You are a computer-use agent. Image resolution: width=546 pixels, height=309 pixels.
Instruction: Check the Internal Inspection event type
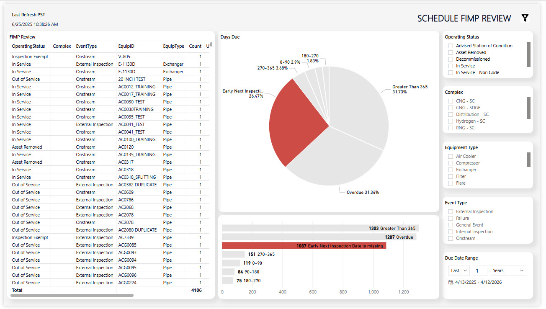451,232
